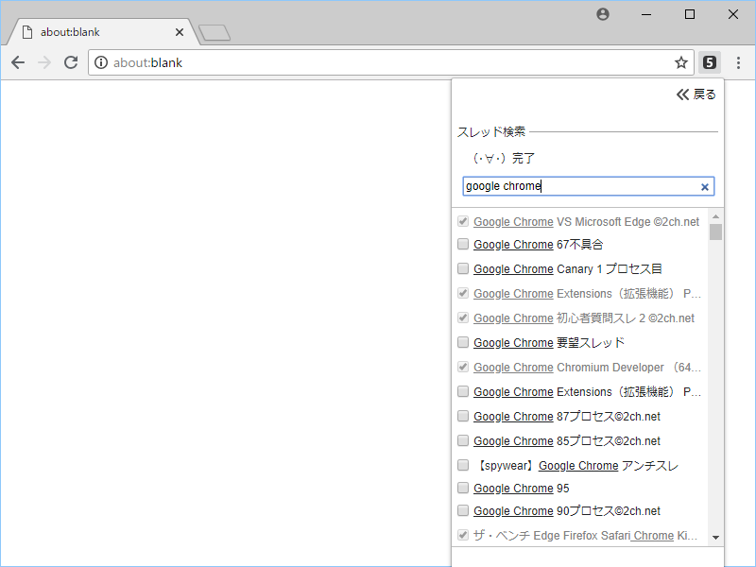Viewport: 756px width, 567px height.
Task: Click the (･∀･) 完了 status text
Action: 503,158
